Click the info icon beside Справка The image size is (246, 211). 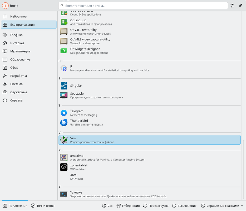tap(5, 100)
